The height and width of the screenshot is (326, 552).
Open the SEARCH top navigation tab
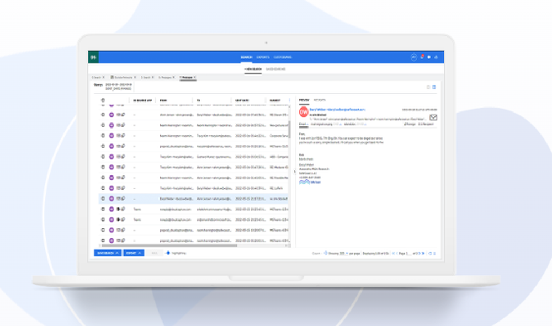coord(246,57)
